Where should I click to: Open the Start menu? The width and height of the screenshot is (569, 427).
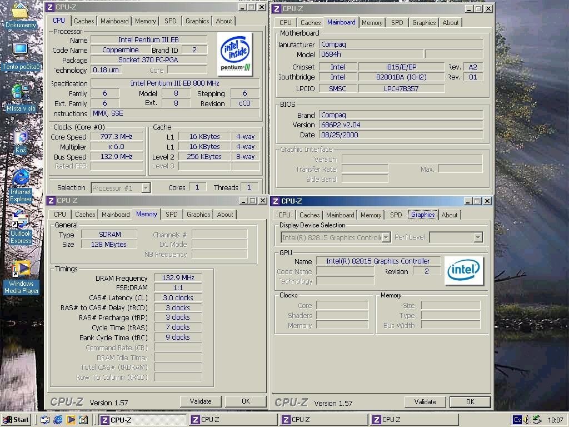16,420
